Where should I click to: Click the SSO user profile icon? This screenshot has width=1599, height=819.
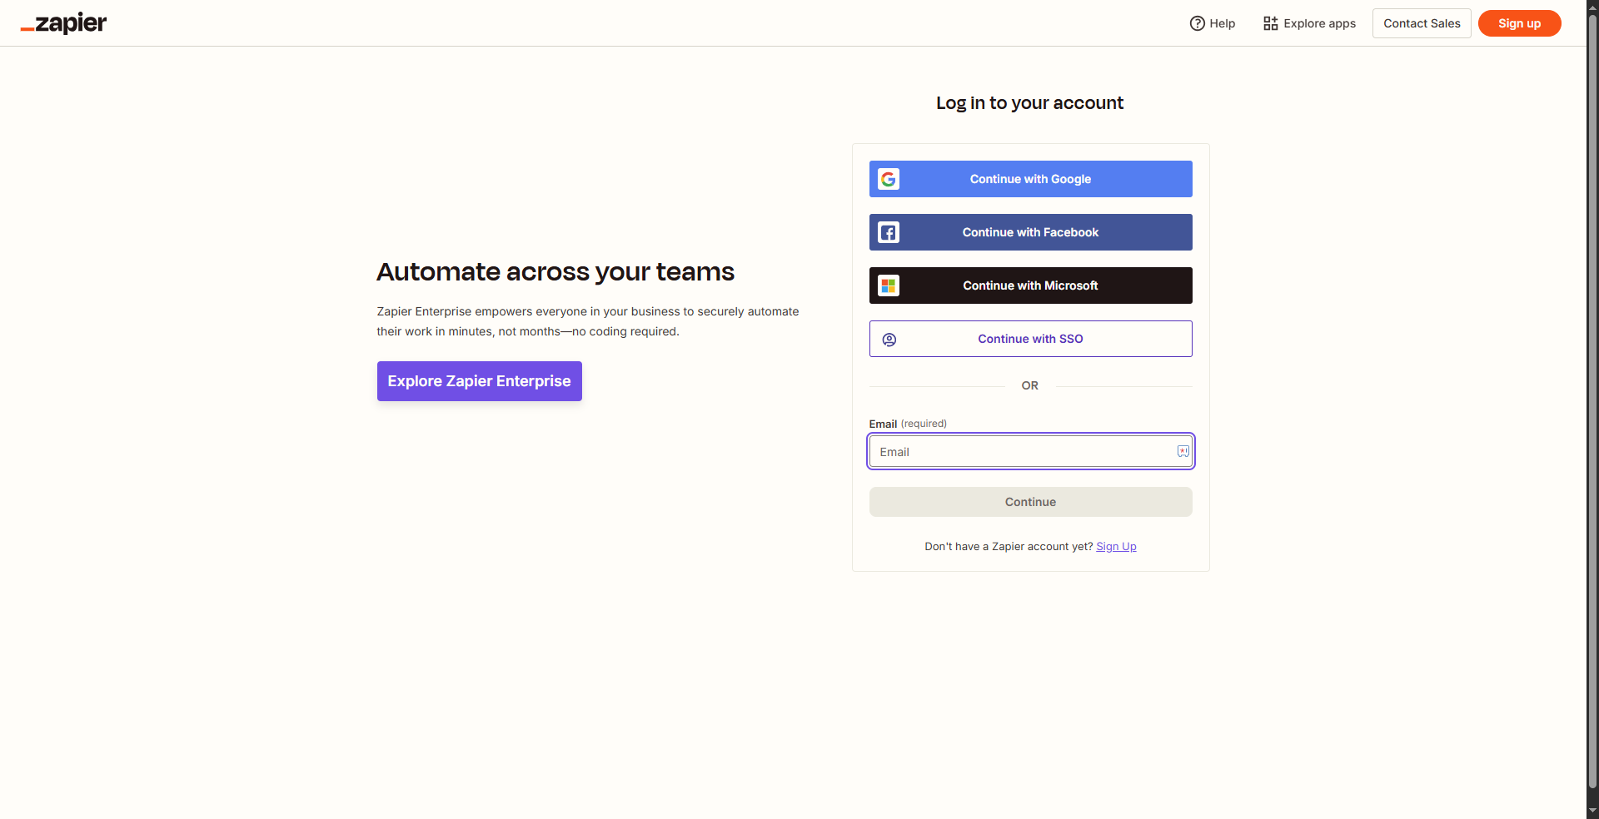tap(889, 340)
